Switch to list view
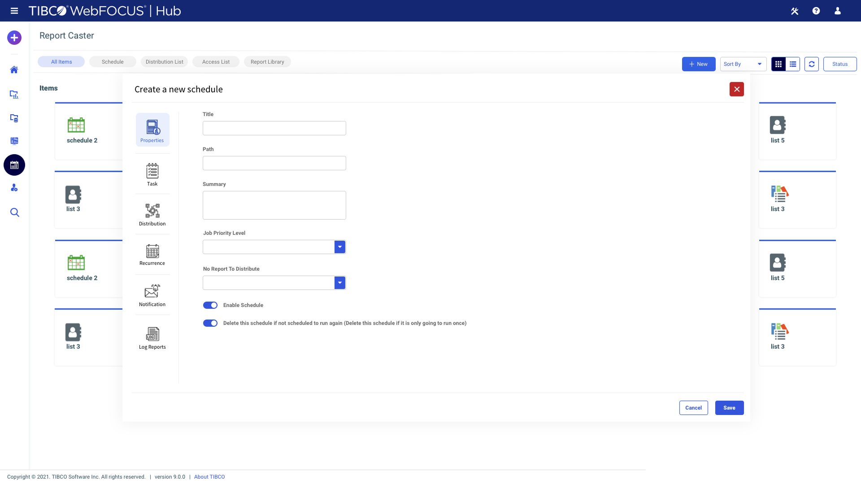This screenshot has width=861, height=484. click(793, 64)
